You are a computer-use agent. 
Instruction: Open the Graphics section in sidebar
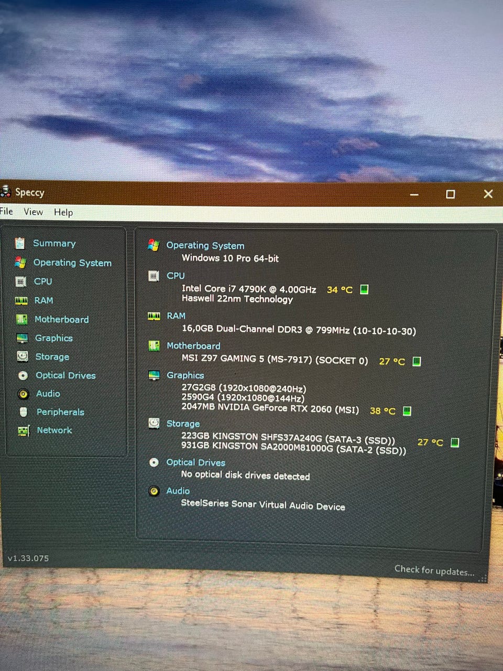coord(53,338)
